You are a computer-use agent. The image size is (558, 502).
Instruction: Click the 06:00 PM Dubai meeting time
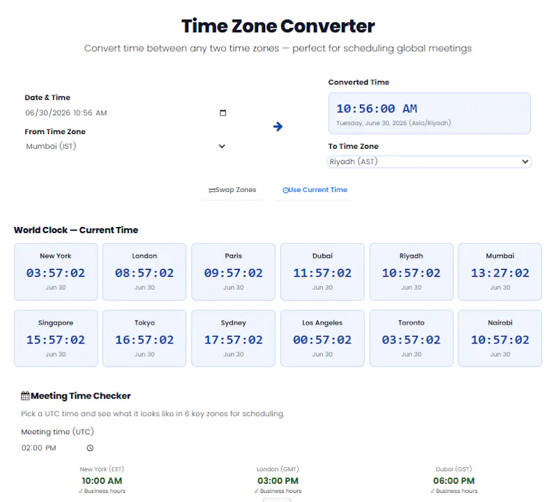(454, 481)
